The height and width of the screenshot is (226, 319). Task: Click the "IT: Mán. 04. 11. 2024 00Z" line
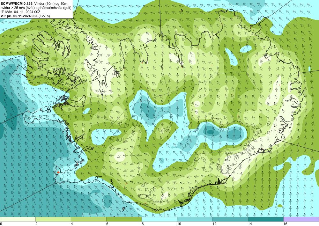tap(20, 11)
